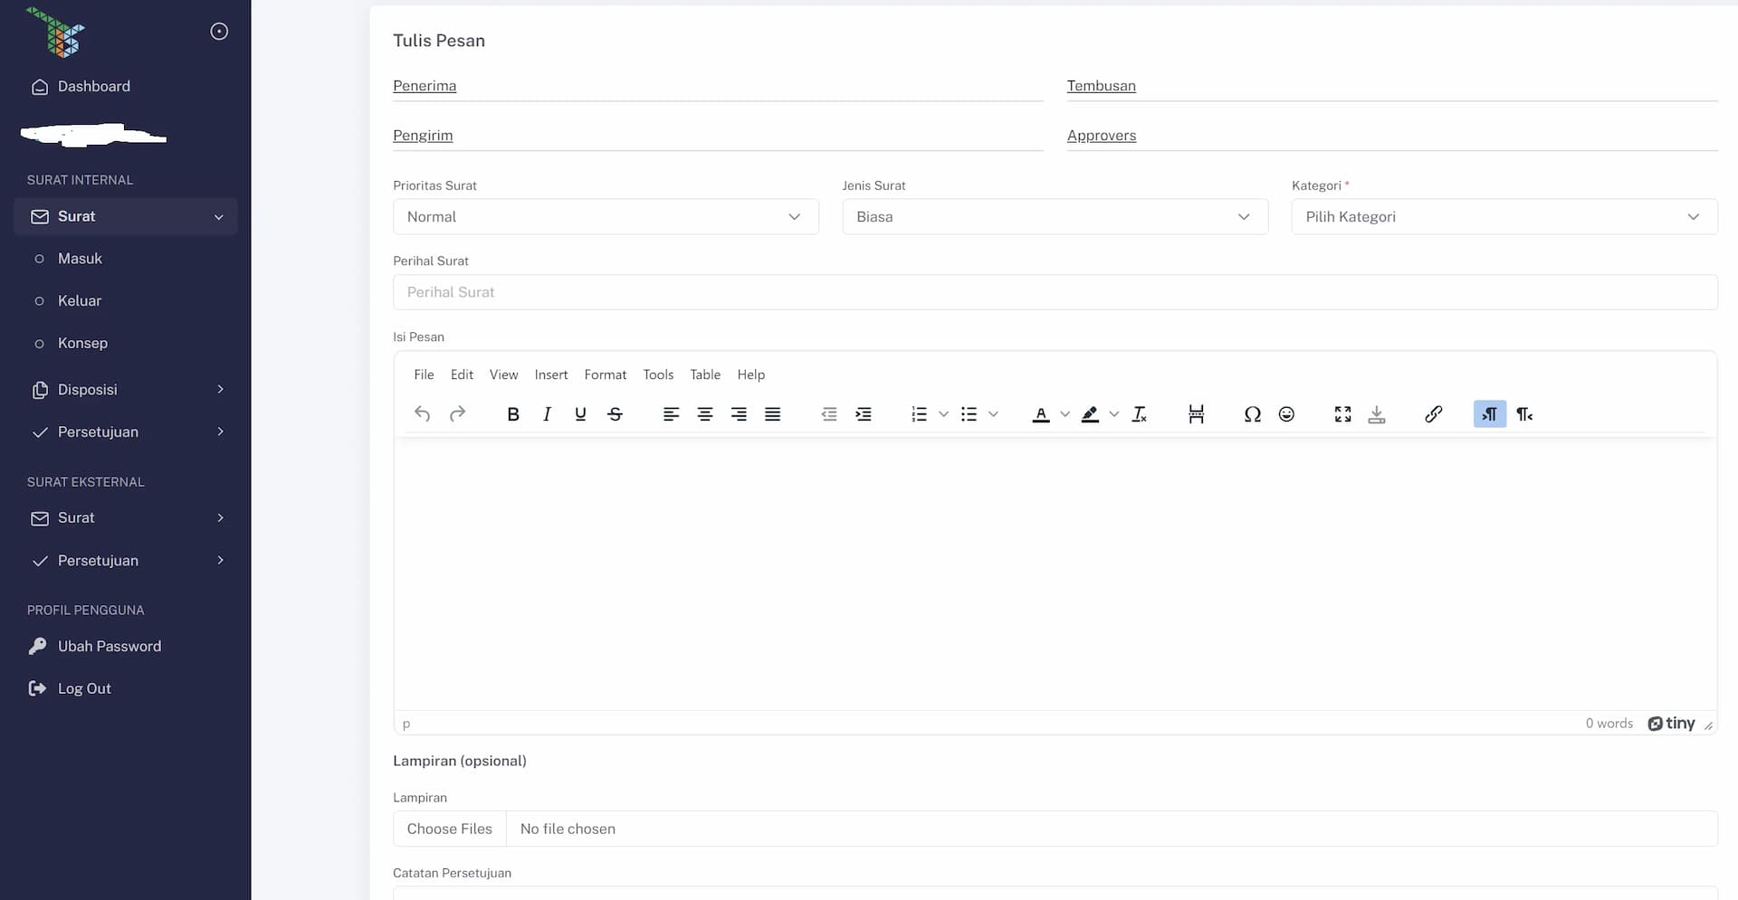Toggle right-to-left text direction
The height and width of the screenshot is (900, 1738).
point(1524,414)
